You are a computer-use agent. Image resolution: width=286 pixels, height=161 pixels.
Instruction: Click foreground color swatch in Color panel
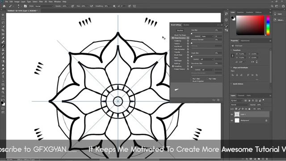(x=232, y=18)
